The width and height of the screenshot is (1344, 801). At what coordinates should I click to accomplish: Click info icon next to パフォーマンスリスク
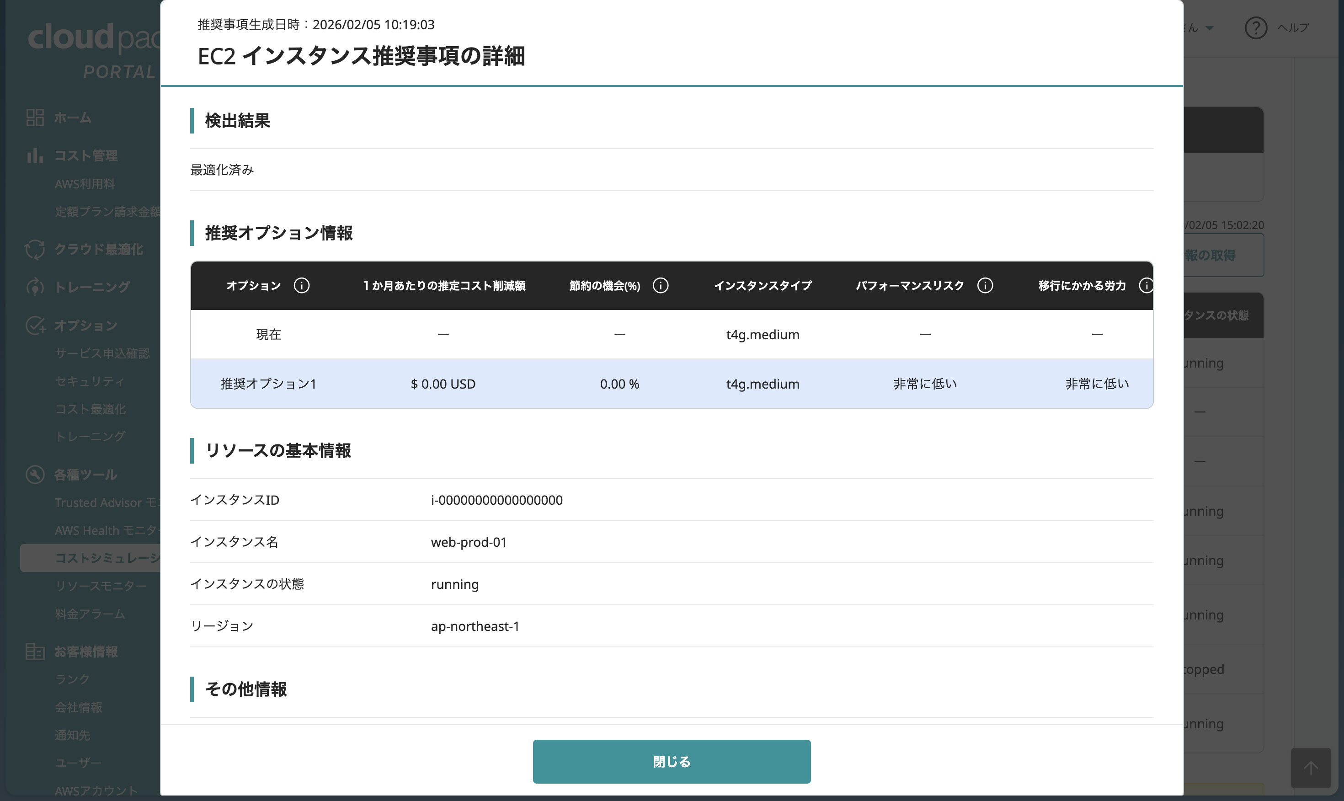point(985,286)
